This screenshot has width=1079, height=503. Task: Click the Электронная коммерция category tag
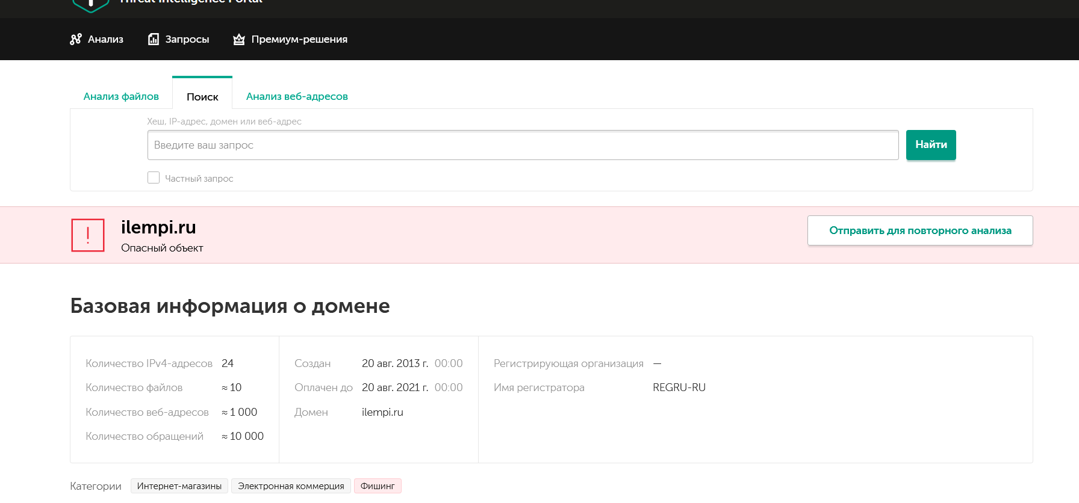pyautogui.click(x=291, y=486)
